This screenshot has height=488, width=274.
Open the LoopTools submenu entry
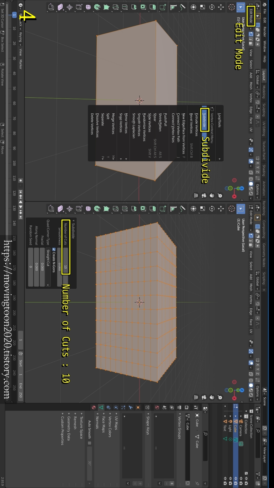[219, 133]
